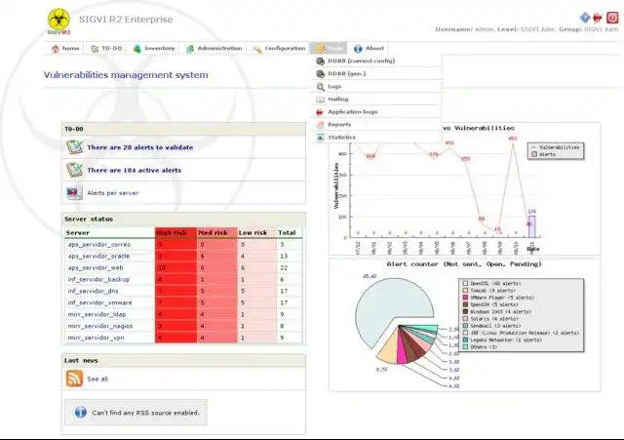624x440 pixels.
Task: Open 'There are 104 active alerts' link
Action: [135, 171]
